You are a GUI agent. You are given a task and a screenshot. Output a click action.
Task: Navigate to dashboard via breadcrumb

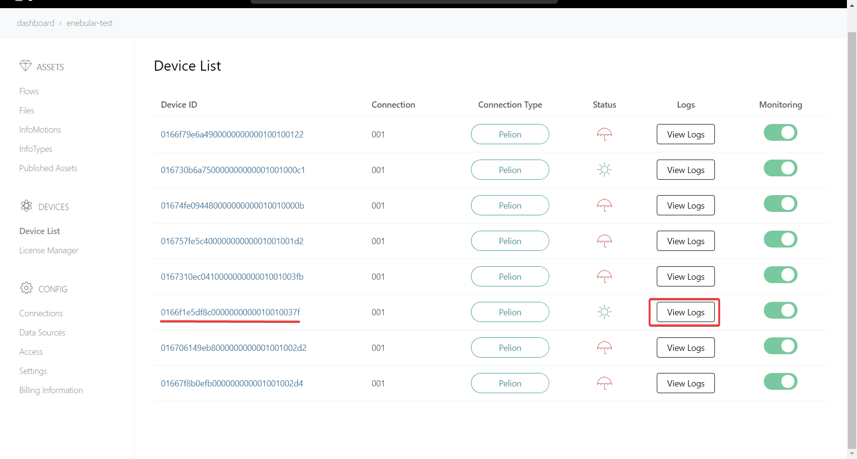[36, 23]
